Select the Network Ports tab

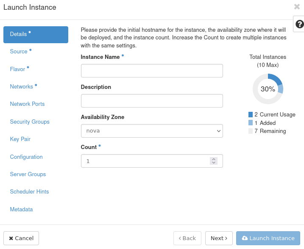[x=27, y=104]
